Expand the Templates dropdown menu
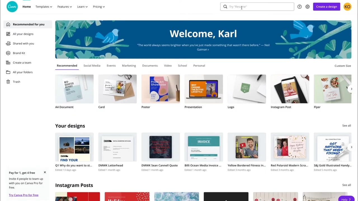Viewport: 358px width, 201px height. point(44,7)
